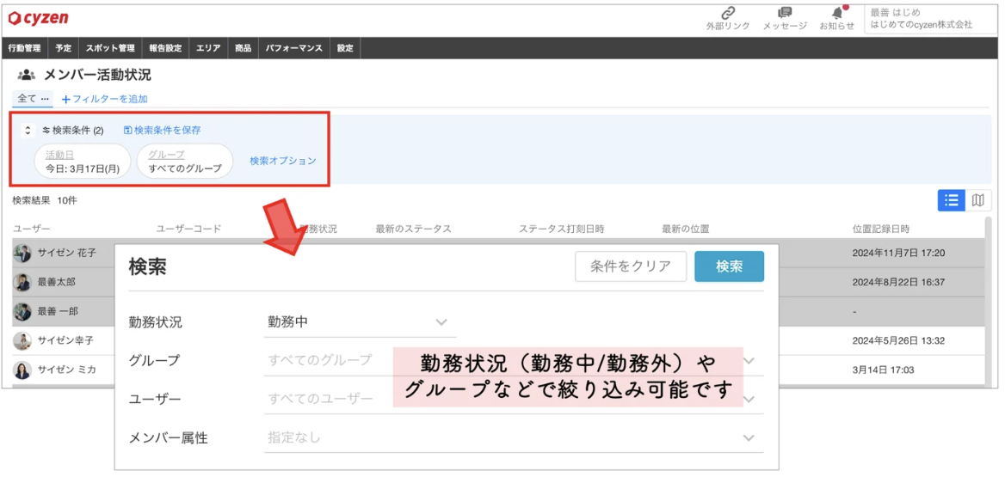Open the 行動管理 menu
Image resolution: width=1005 pixels, height=483 pixels.
(x=24, y=48)
